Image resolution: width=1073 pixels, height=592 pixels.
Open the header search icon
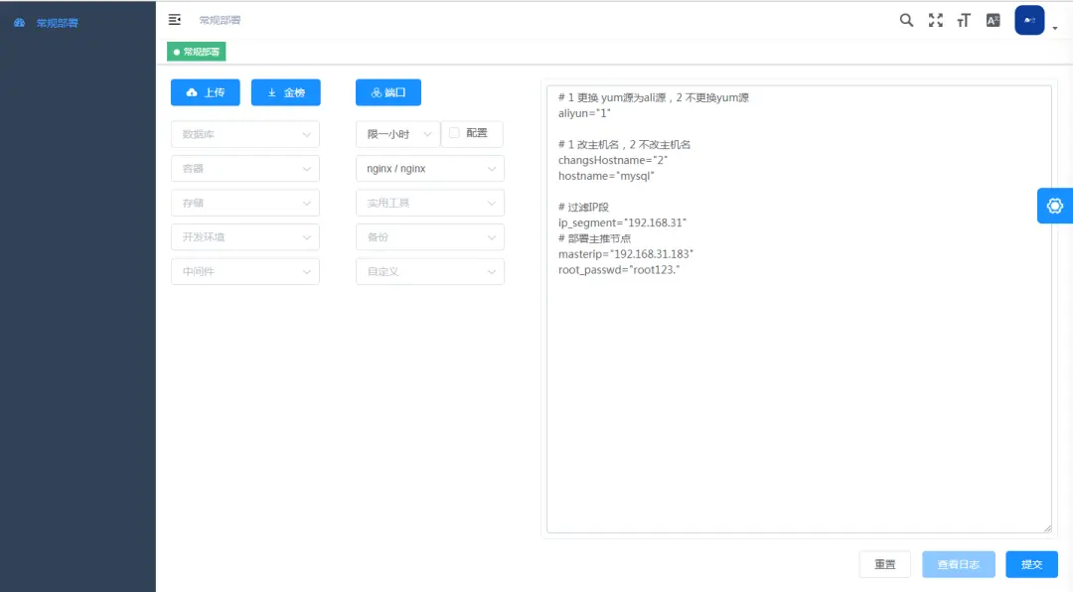pos(906,21)
